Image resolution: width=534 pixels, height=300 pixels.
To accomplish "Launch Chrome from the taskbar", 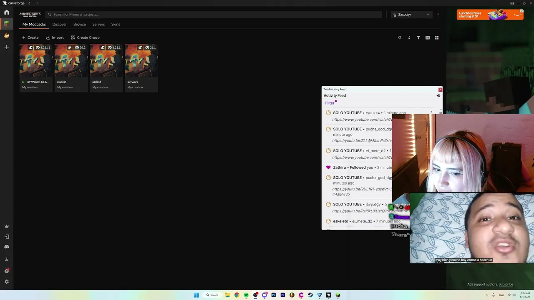I will click(x=237, y=295).
